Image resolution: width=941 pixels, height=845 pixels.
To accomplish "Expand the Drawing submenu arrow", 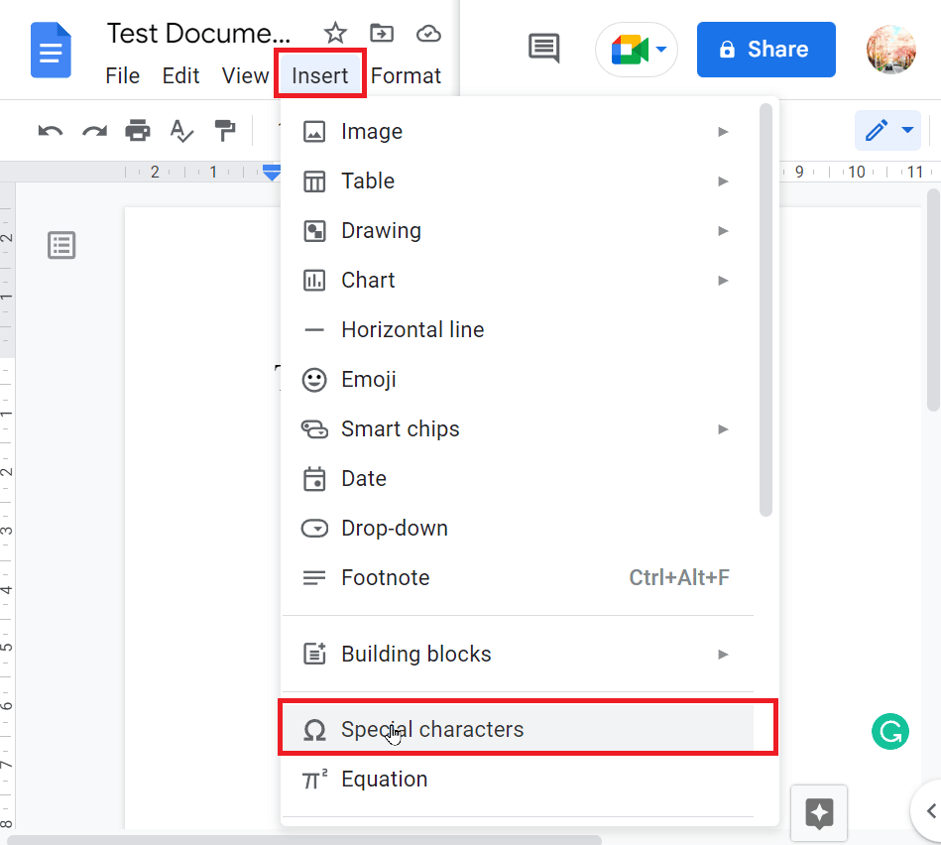I will click(723, 231).
